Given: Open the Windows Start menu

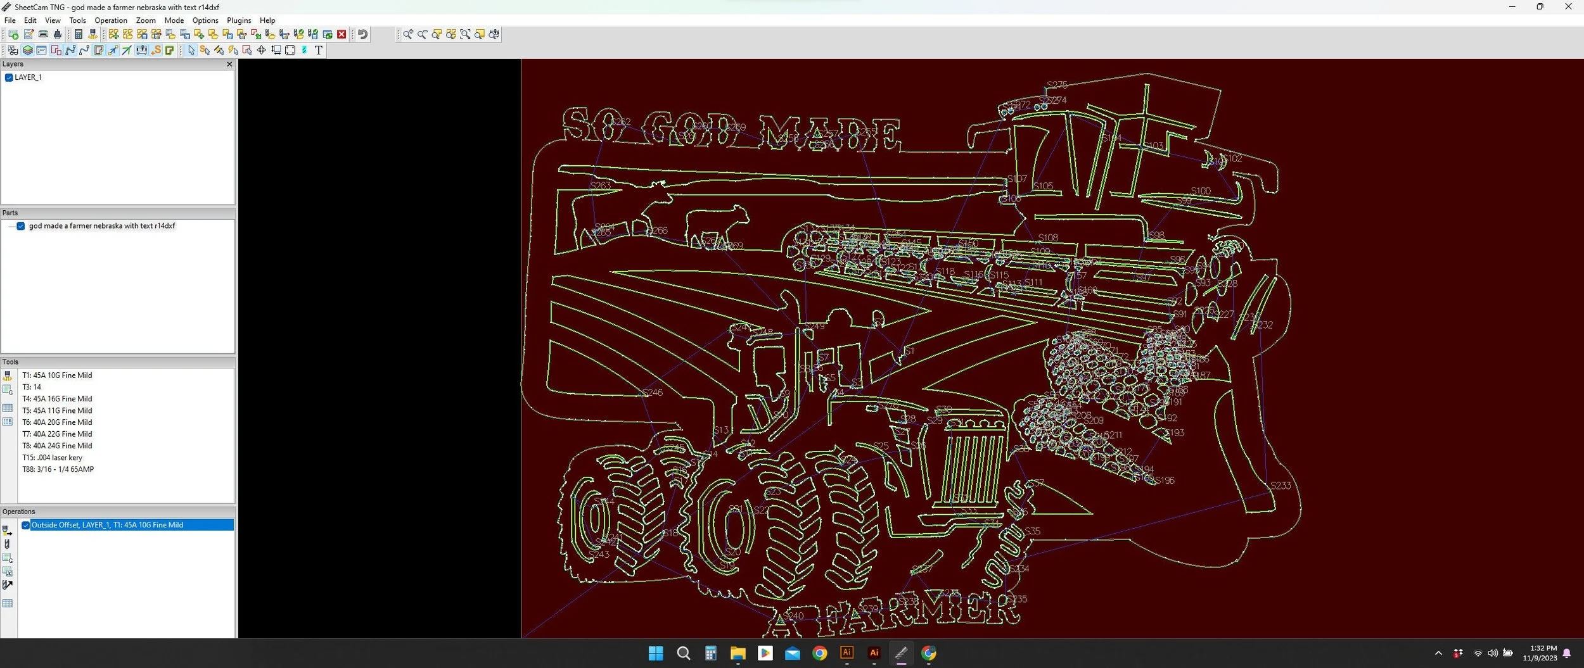Looking at the screenshot, I should (656, 653).
